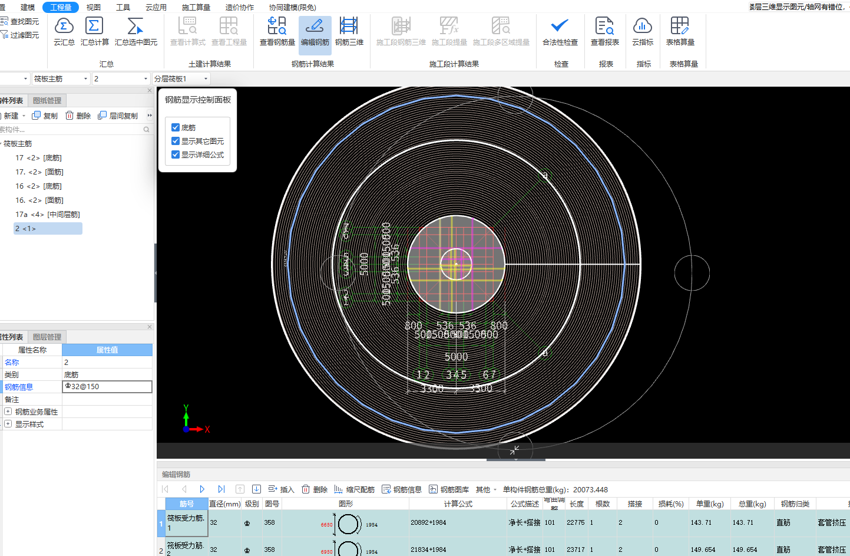Go to first rebar row arrow
The image size is (850, 556).
pyautogui.click(x=165, y=489)
